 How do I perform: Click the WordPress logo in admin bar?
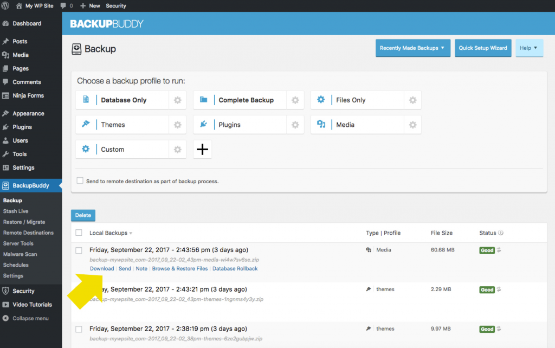pos(5,5)
